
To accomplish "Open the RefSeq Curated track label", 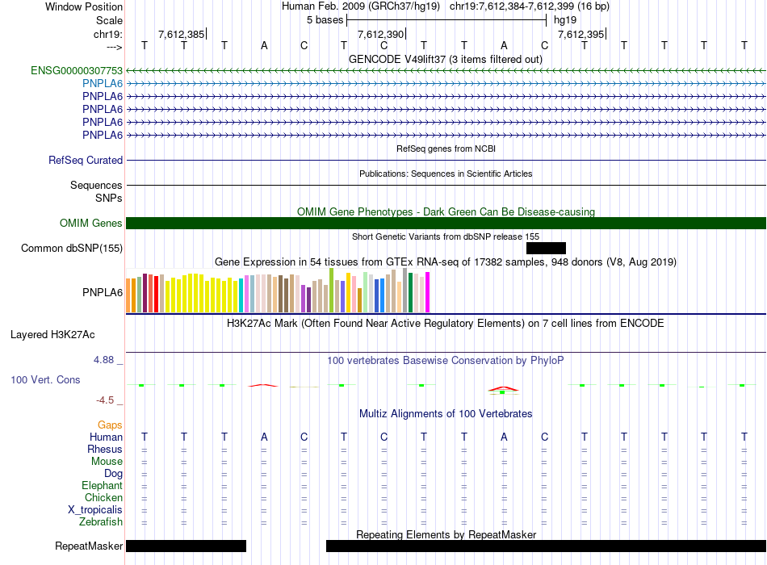I will (85, 160).
